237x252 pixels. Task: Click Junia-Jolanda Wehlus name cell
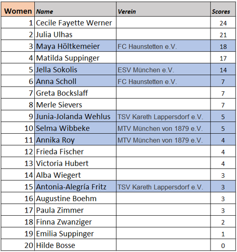(x=75, y=116)
